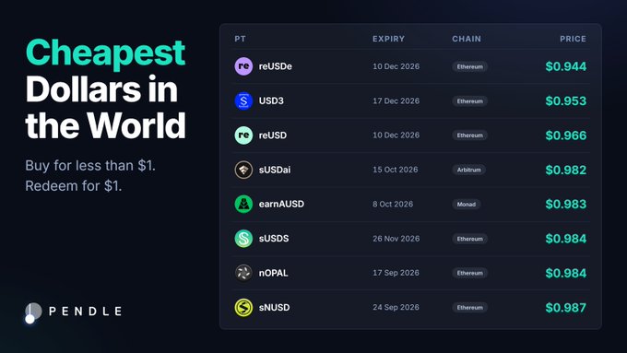Click the Ethereum chain tag for reUSDe

[470, 66]
